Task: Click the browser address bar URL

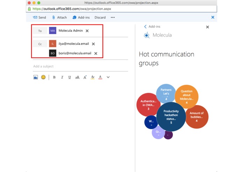Action: pyautogui.click(x=72, y=9)
